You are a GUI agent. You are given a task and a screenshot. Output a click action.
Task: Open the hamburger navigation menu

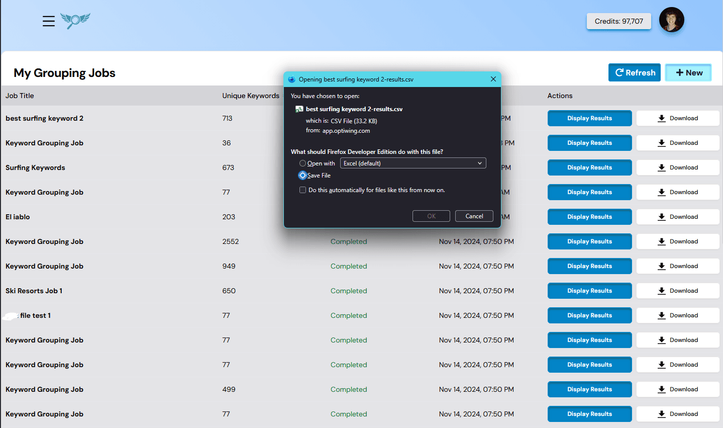coord(48,21)
